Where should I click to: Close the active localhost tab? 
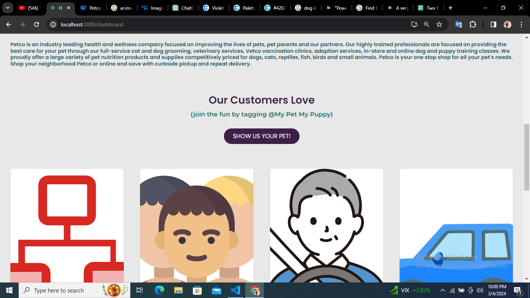click(x=69, y=8)
